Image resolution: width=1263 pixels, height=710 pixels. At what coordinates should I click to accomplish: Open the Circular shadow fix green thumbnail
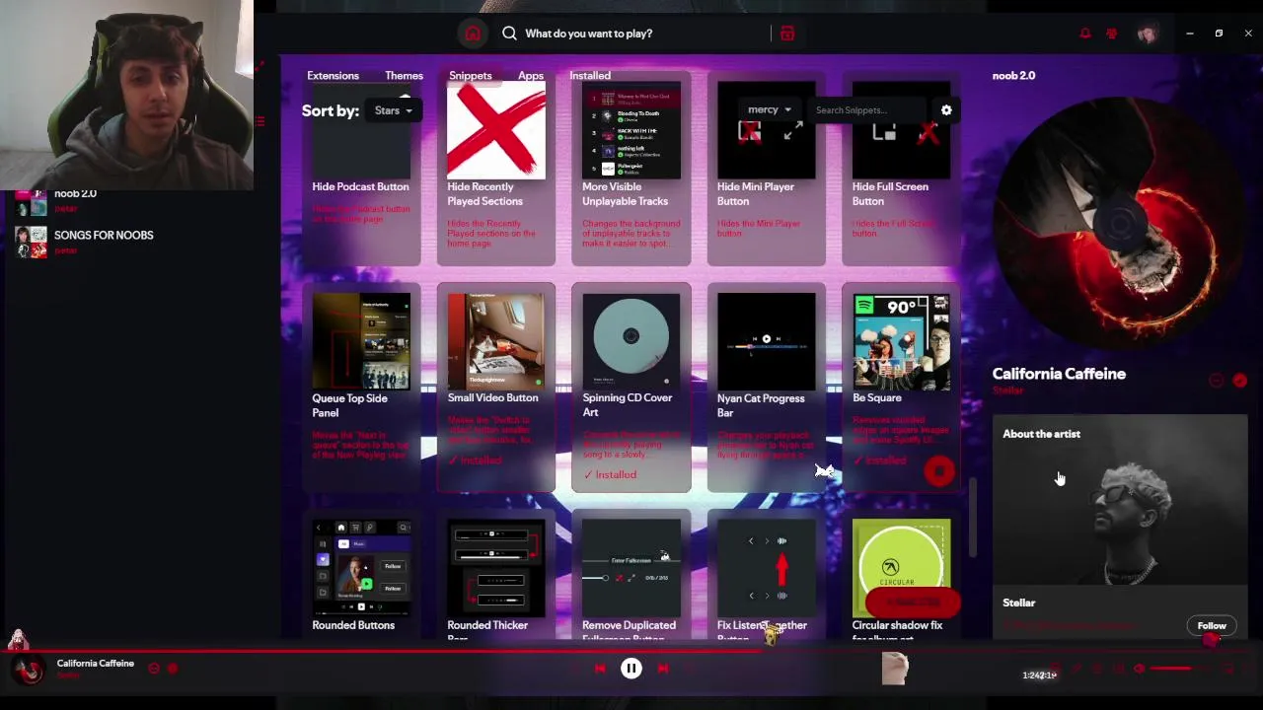pos(902,568)
